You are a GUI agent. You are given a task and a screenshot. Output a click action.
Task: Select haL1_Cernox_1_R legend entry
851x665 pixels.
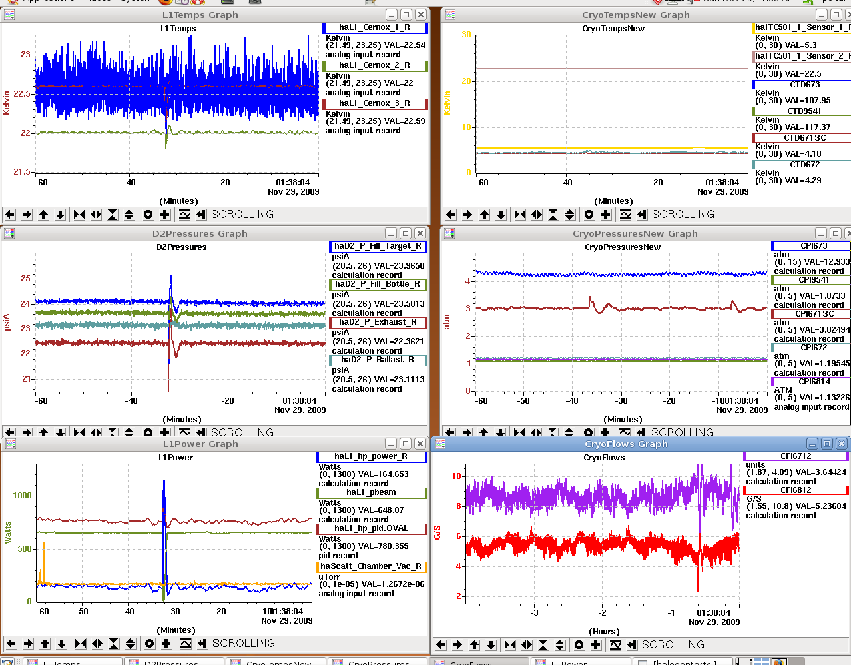[375, 28]
